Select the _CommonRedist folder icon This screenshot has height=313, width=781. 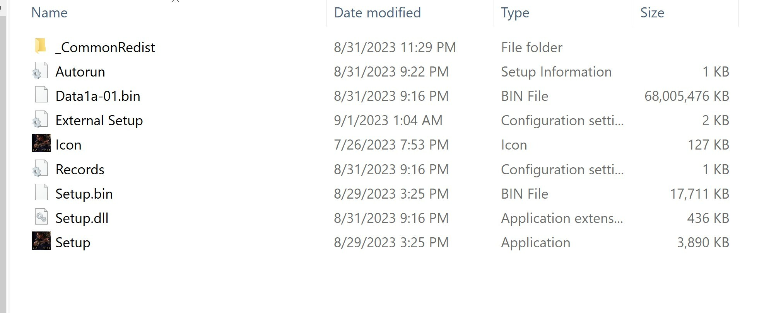pos(41,46)
